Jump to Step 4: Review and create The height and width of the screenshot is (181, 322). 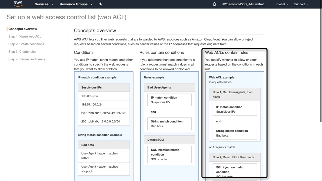point(27,59)
